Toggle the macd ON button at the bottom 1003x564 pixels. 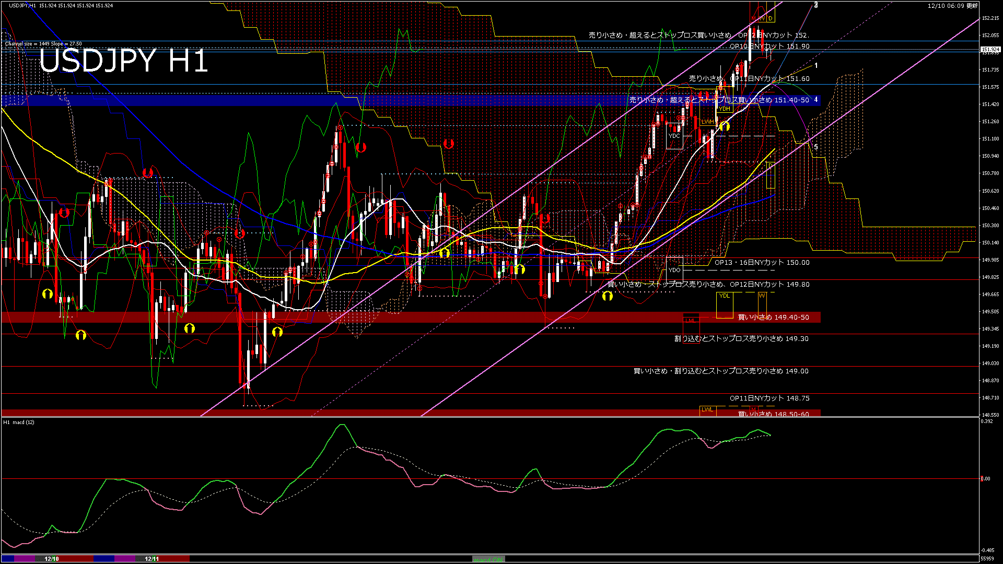[488, 559]
